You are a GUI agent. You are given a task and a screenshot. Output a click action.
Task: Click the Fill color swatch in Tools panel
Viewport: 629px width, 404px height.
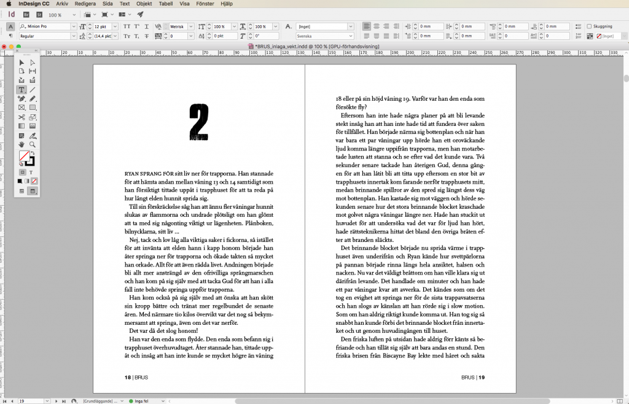[24, 155]
